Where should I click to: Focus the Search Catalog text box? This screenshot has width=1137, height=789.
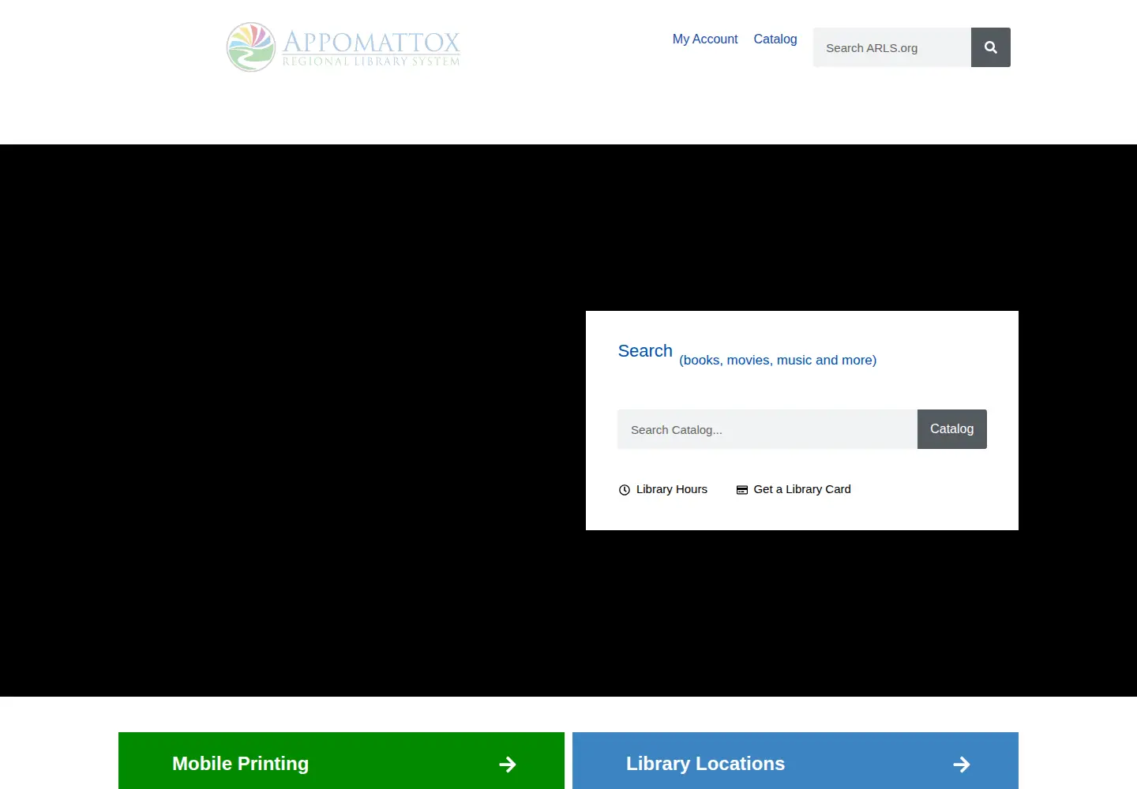[x=767, y=429]
